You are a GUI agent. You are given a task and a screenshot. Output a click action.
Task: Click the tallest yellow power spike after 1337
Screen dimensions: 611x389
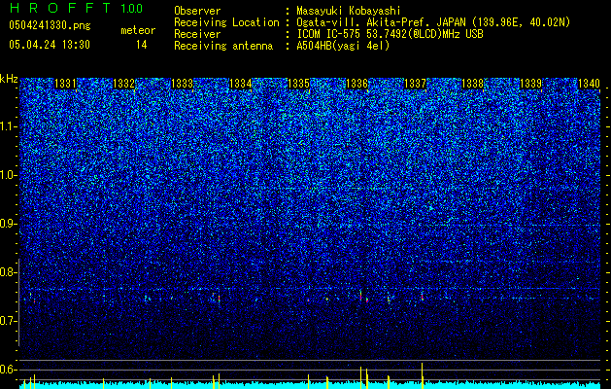422,375
